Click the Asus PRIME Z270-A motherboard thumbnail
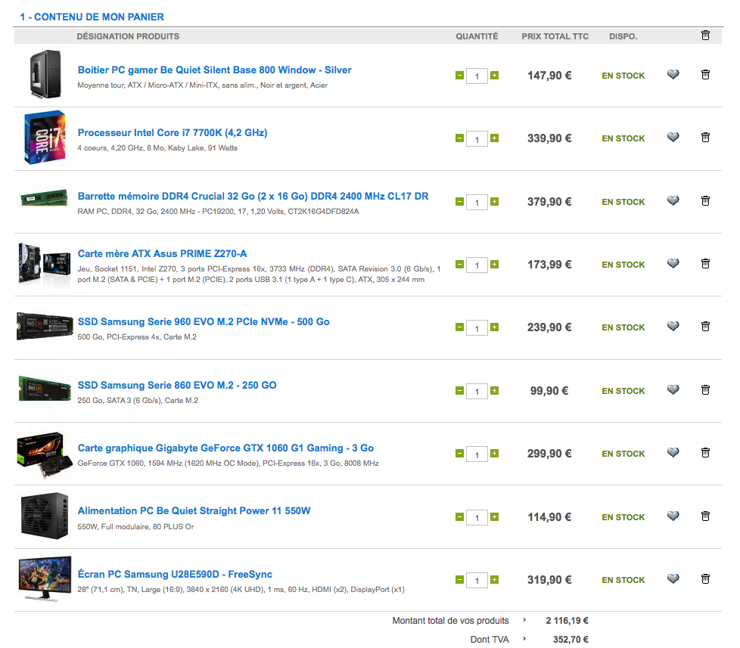This screenshot has width=740, height=648. (x=45, y=262)
